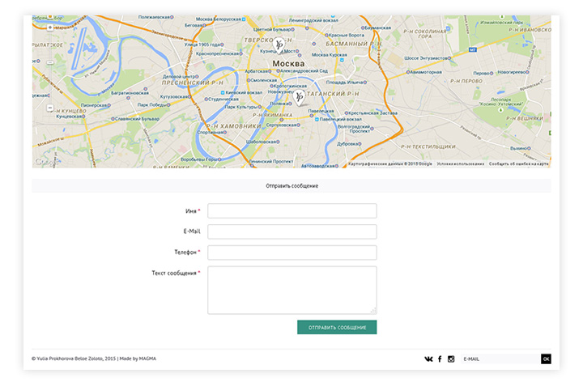Click the Телефон input field
Viewport: 583px width, 386px height.
[x=291, y=252]
